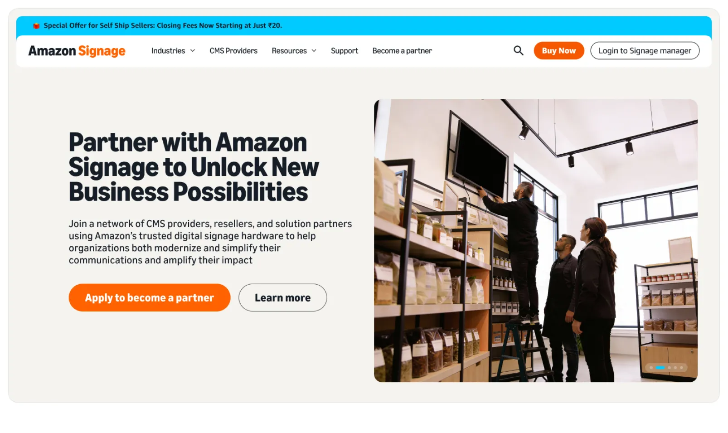728x433 pixels.
Task: Select the active blue carousel indicator
Action: click(660, 368)
